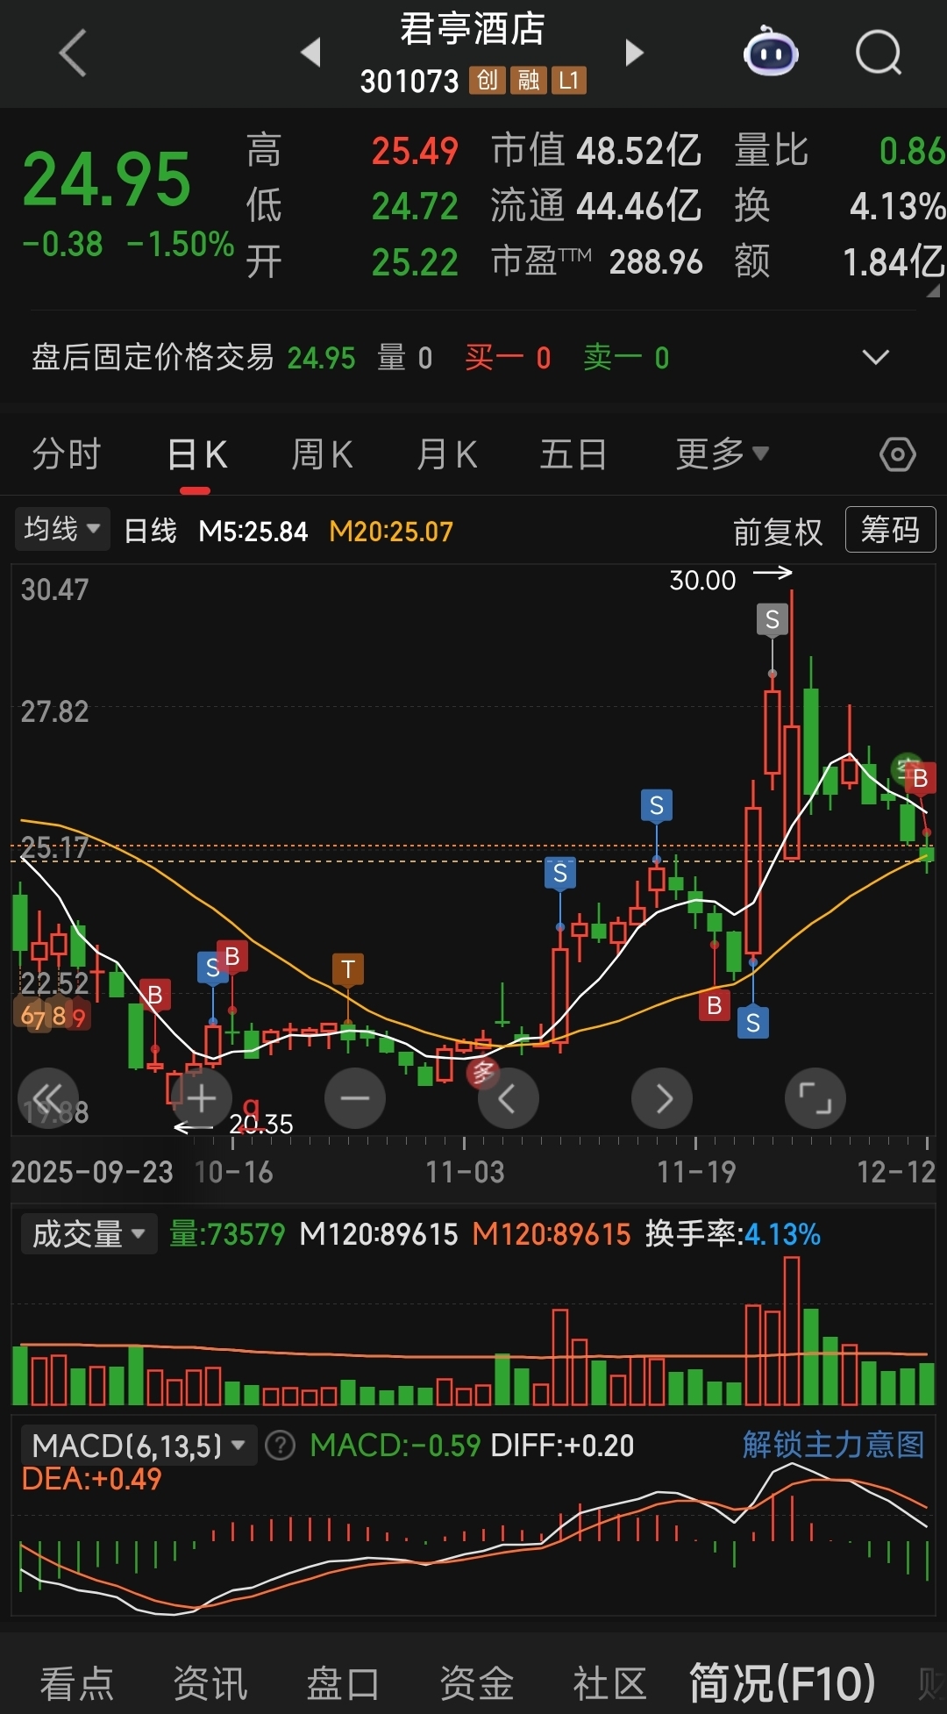Tap the red B marker at chart right edge
Viewport: 947px width, 1714px height.
(920, 778)
